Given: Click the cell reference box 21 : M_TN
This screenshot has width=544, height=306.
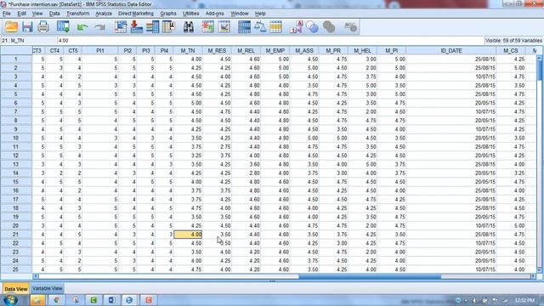Looking at the screenshot, I should point(28,41).
